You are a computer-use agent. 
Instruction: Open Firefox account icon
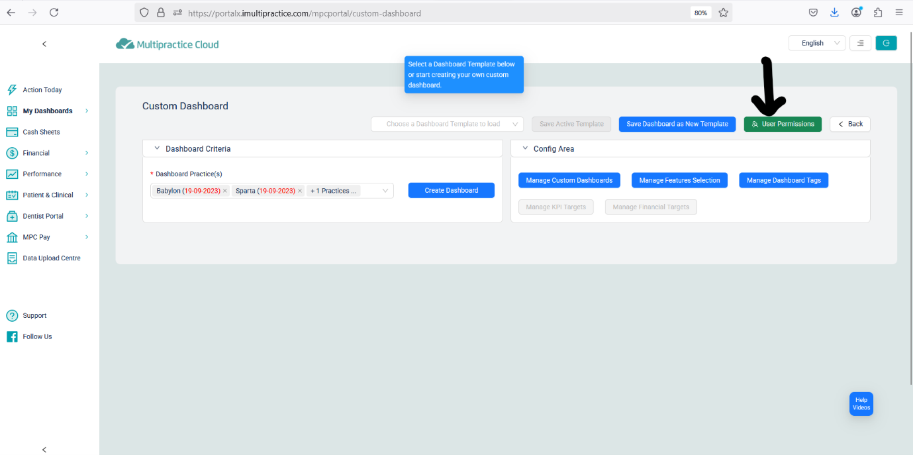coord(857,13)
